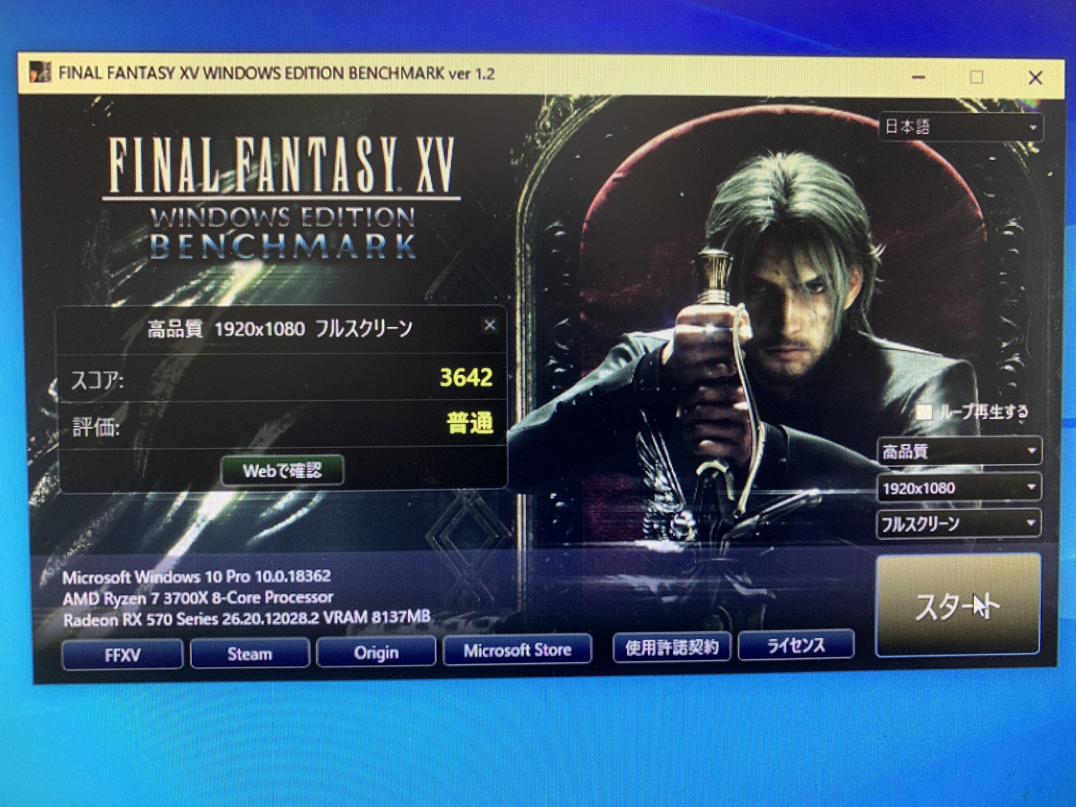Open the 1920x1080 resolution dropdown

coord(959,488)
